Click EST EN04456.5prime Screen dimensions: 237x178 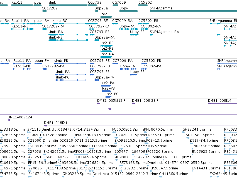[x=206, y=146]
